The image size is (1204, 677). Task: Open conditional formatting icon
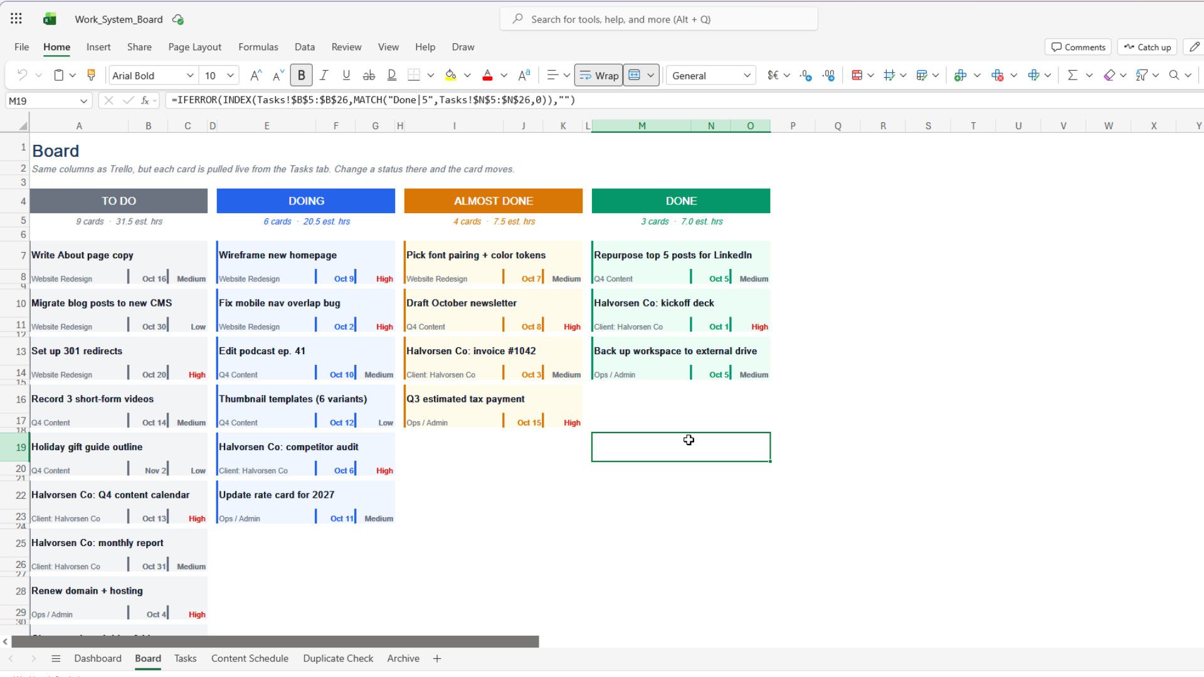857,75
